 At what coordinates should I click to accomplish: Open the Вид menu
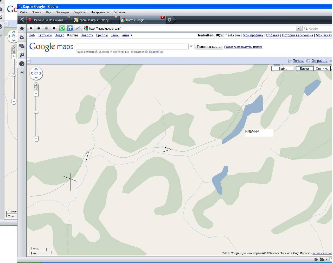(49, 12)
